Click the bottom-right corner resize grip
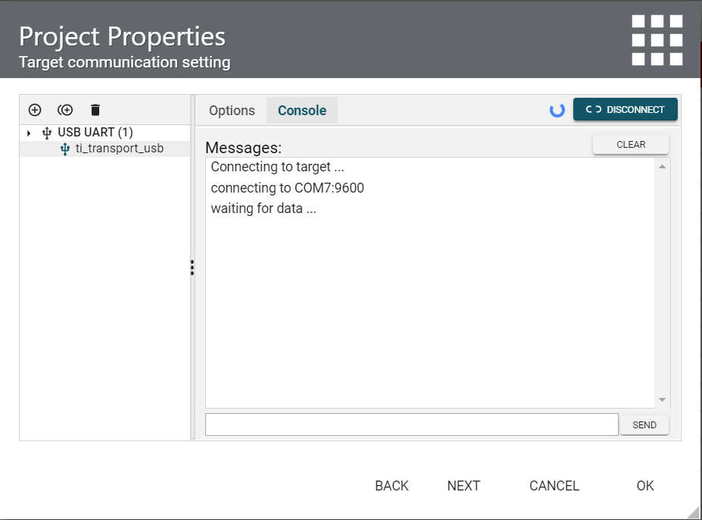Screen dimensions: 702x520 point(694,512)
